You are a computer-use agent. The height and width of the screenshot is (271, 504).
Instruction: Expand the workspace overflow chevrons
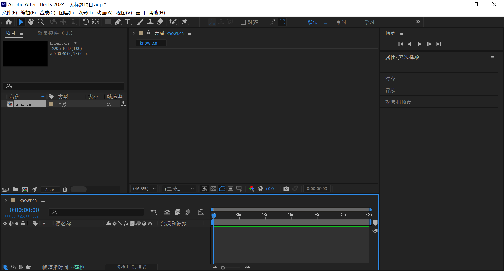418,22
